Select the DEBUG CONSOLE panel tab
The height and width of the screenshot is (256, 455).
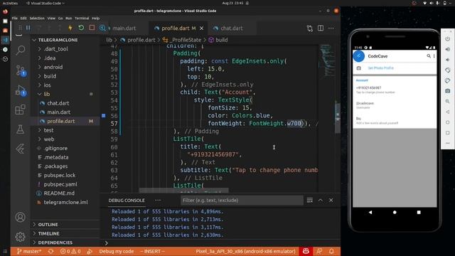(127, 201)
